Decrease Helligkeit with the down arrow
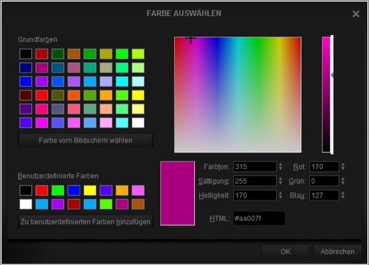 pos(280,198)
